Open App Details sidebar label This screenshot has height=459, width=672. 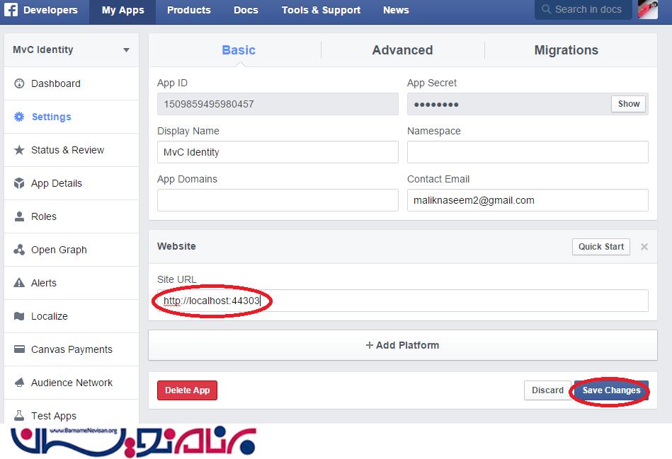[57, 183]
